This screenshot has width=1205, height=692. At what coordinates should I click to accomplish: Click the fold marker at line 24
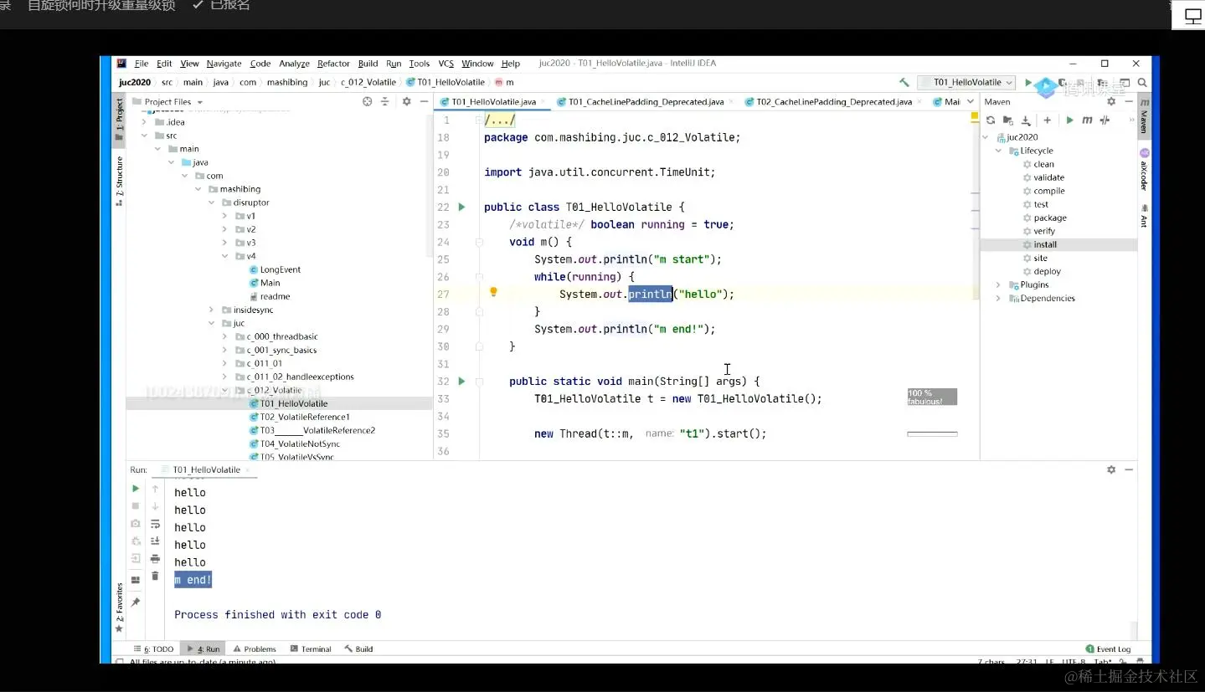click(479, 242)
